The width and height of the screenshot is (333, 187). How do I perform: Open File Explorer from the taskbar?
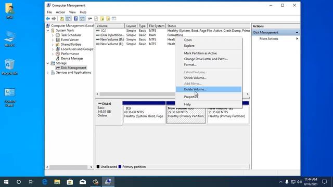tap(57, 182)
